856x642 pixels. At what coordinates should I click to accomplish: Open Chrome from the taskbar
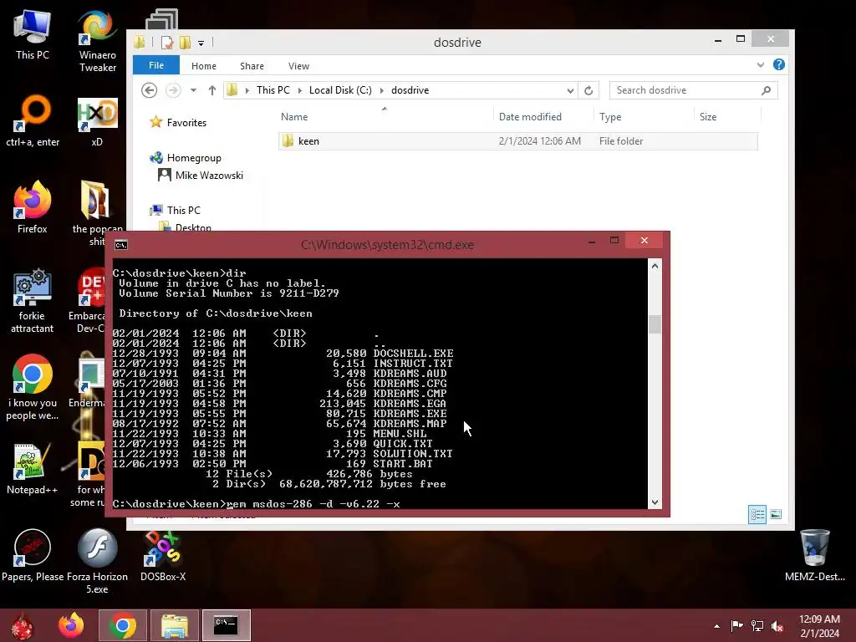pos(122,625)
